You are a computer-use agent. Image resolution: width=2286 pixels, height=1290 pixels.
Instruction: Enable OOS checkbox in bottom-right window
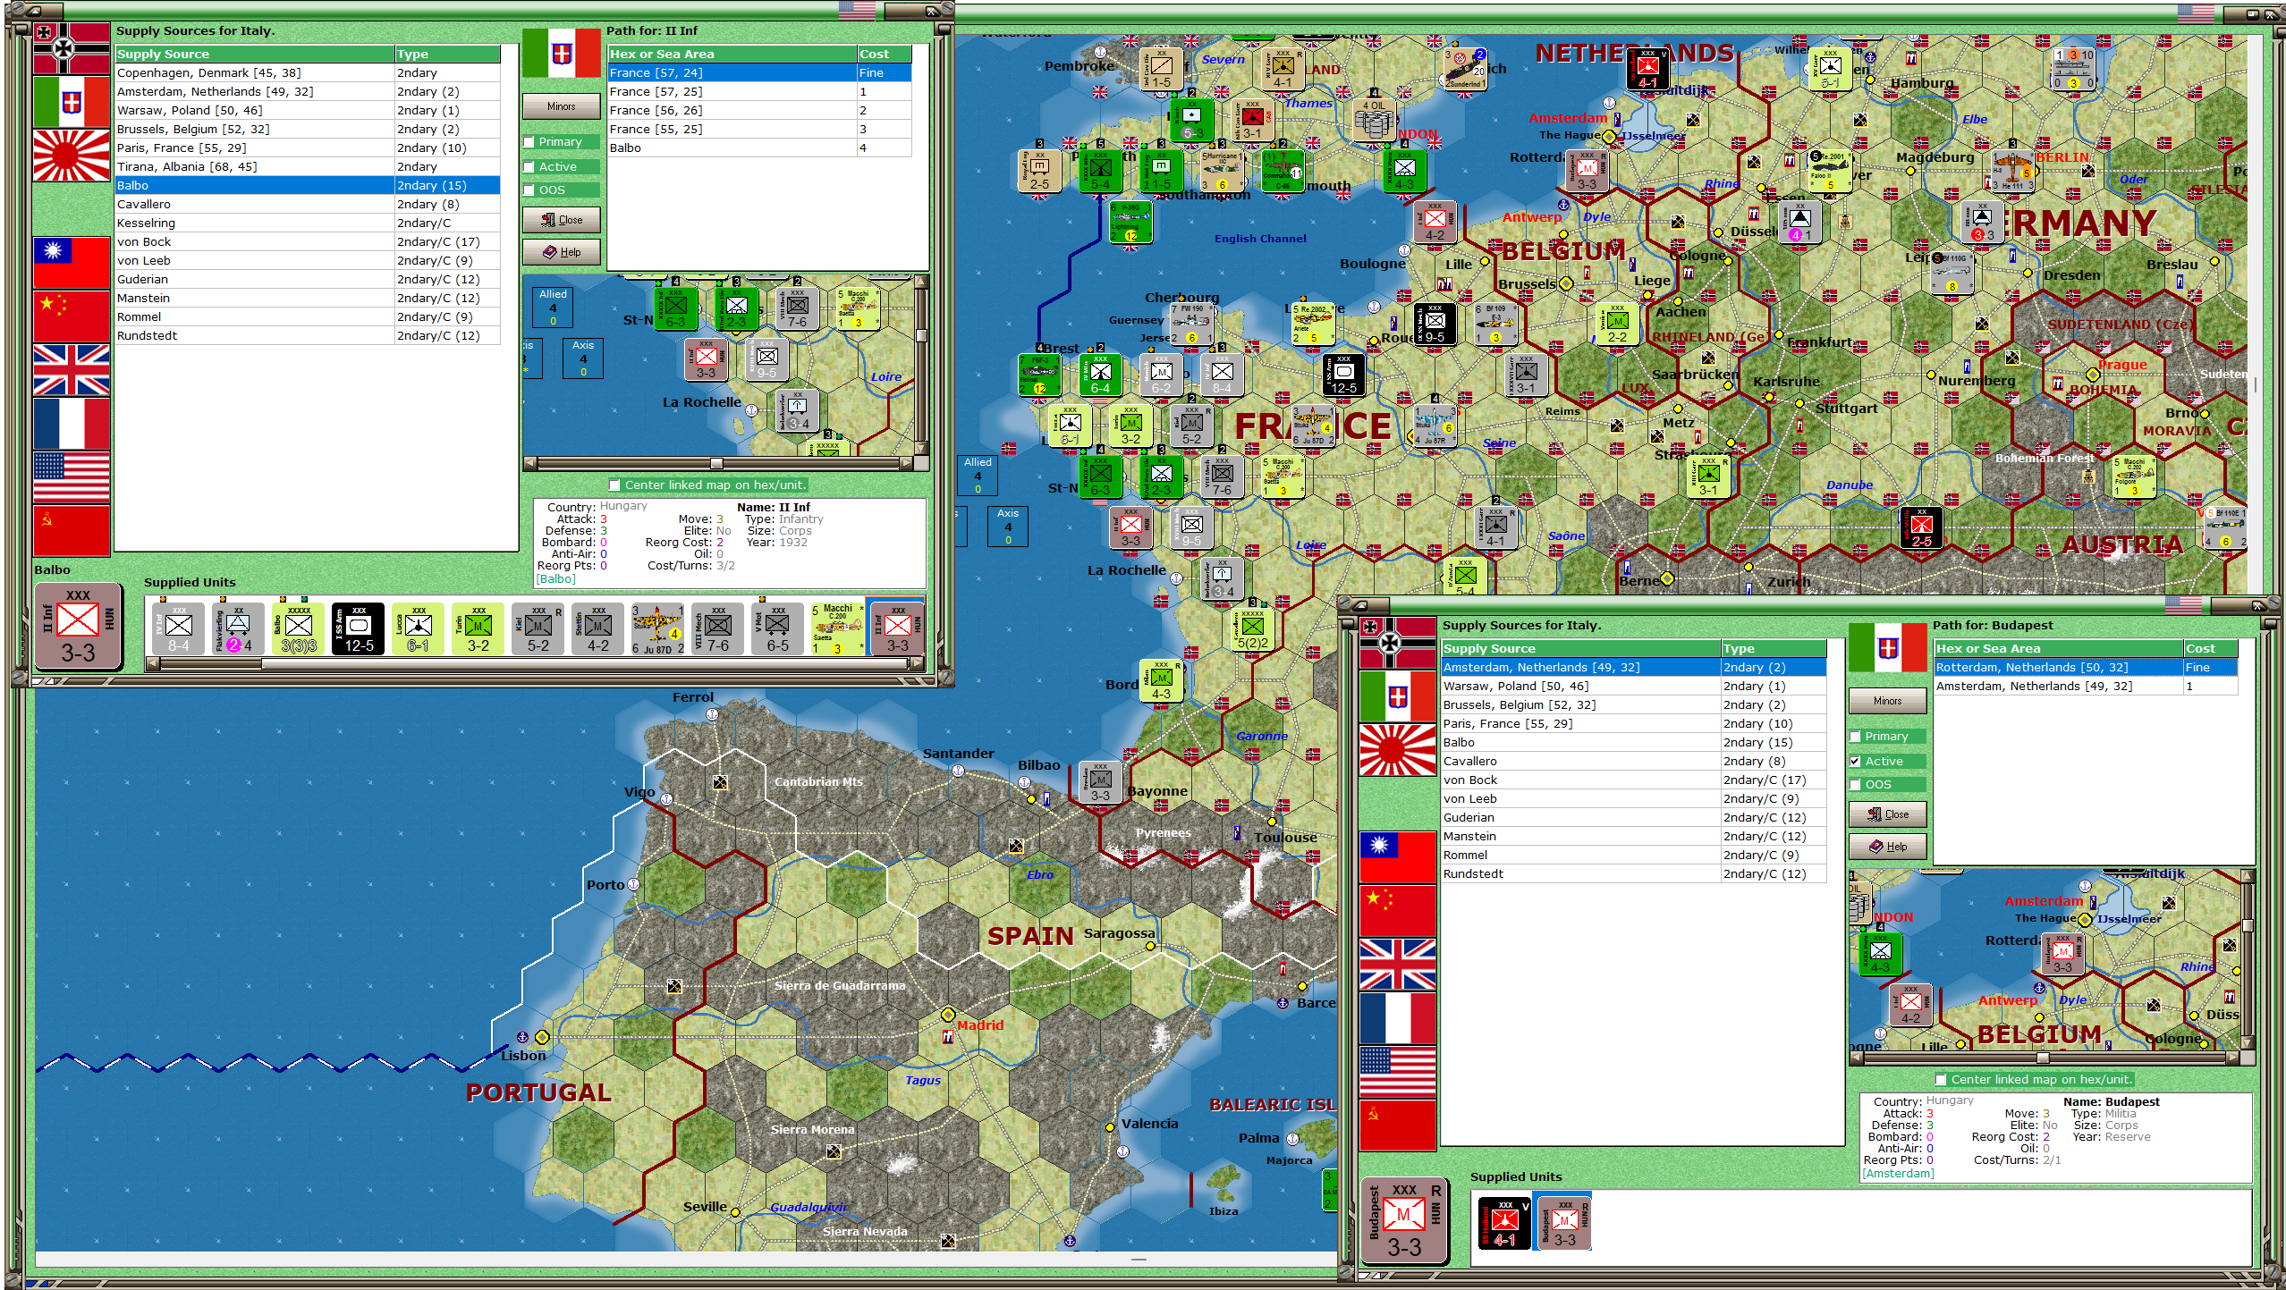(x=1856, y=785)
